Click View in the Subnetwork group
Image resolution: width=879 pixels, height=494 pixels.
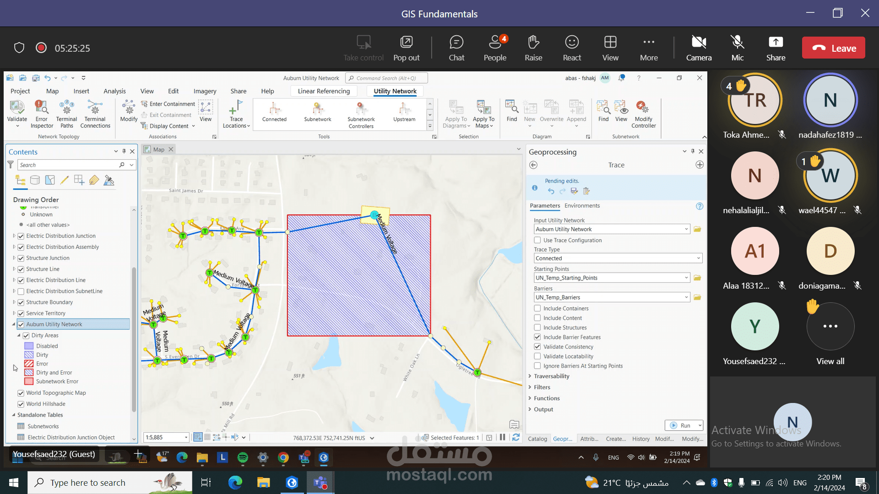pyautogui.click(x=621, y=111)
